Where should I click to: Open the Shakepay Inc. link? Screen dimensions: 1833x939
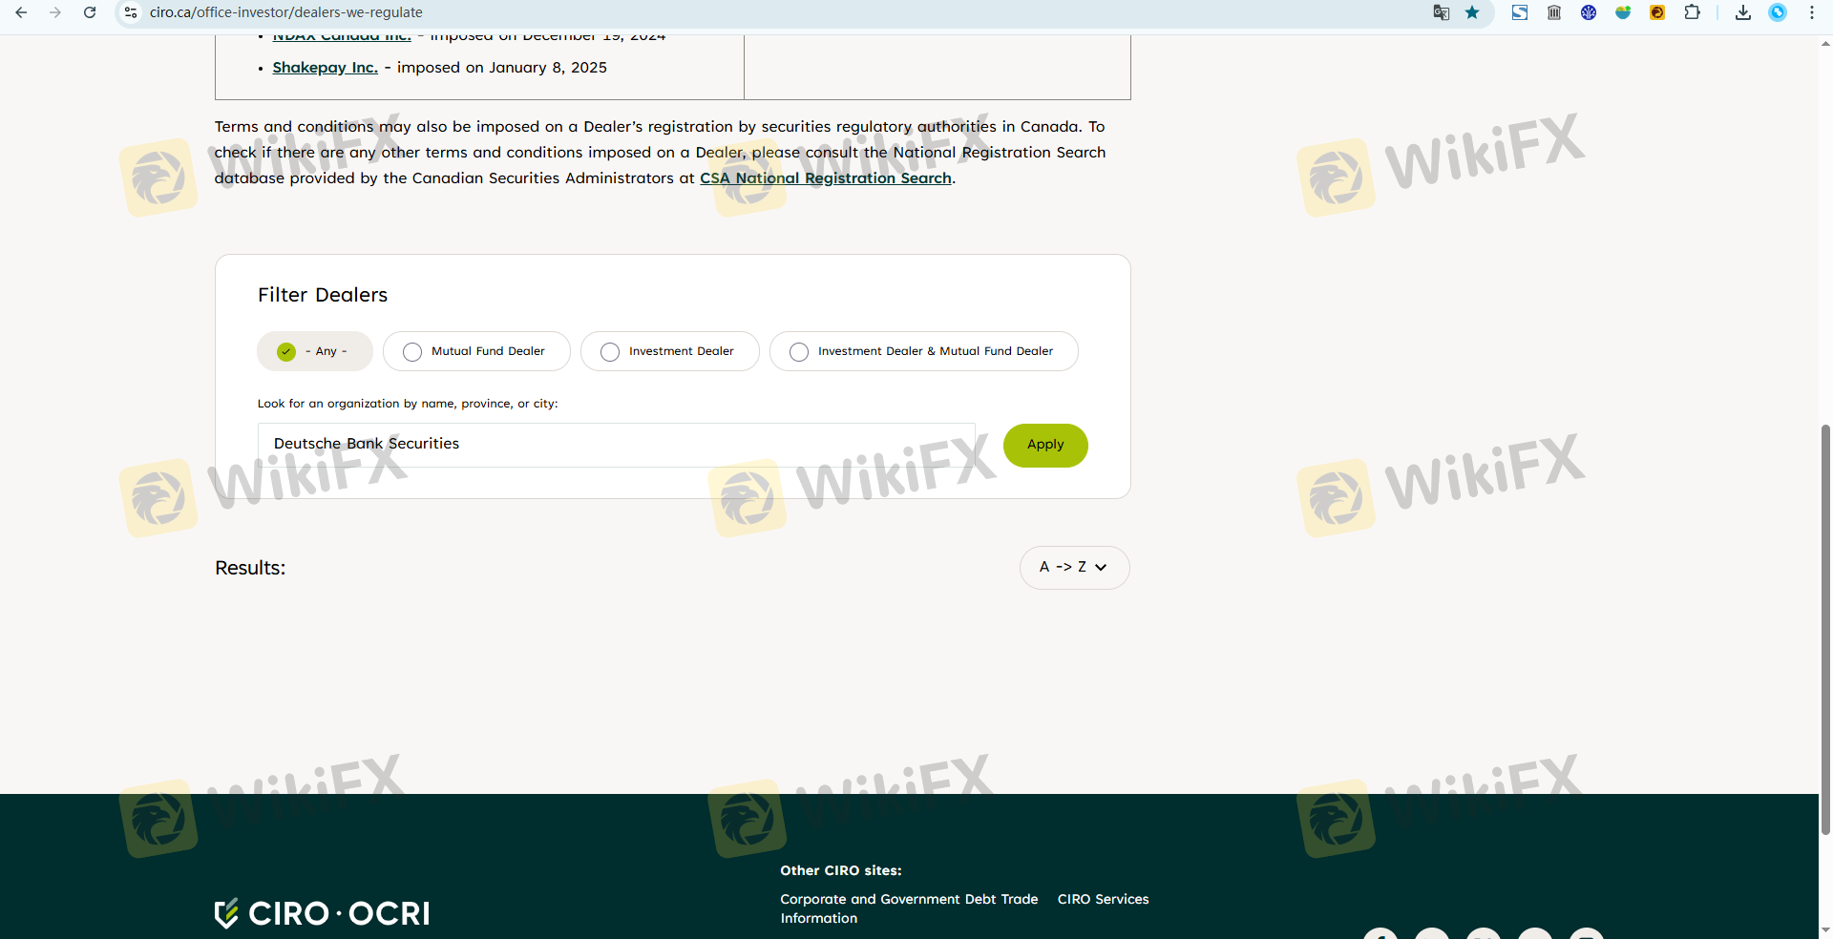[325, 68]
